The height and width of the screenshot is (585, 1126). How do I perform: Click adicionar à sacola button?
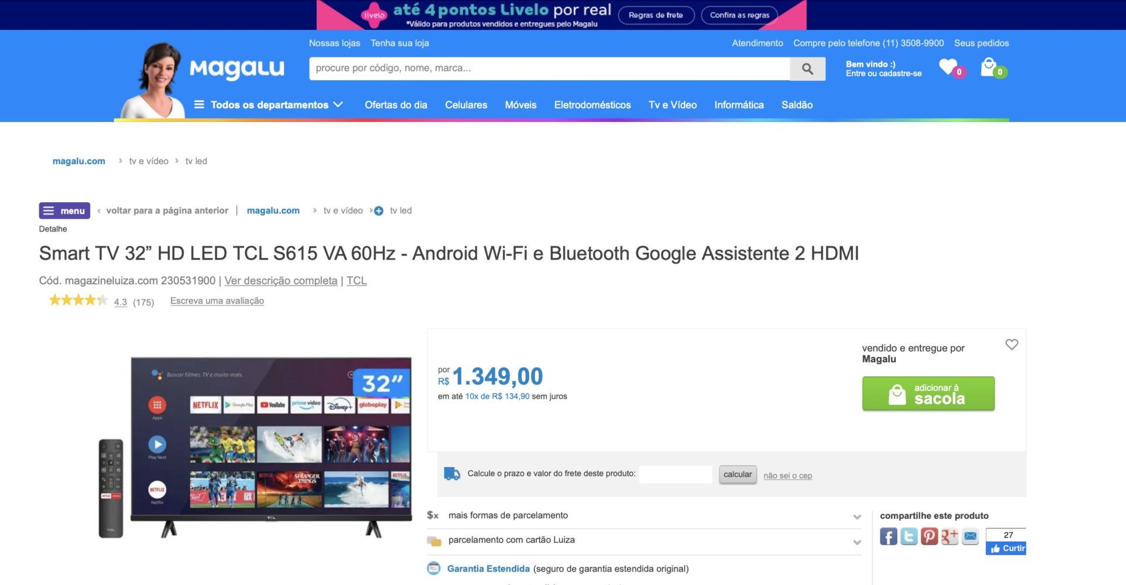click(928, 393)
